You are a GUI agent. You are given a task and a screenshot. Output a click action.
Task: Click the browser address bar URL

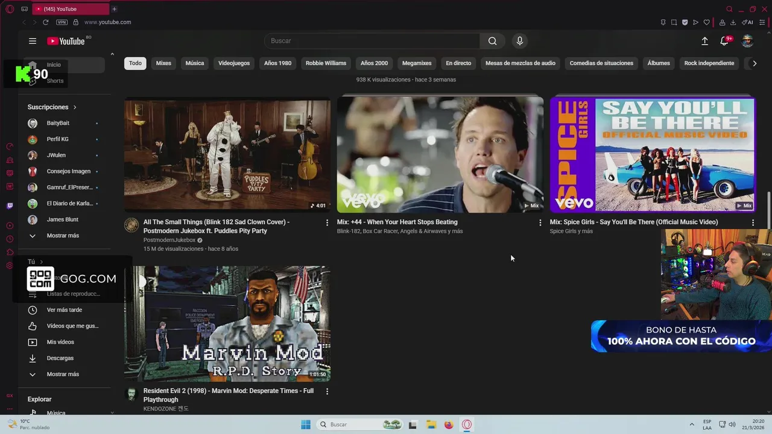tap(107, 22)
